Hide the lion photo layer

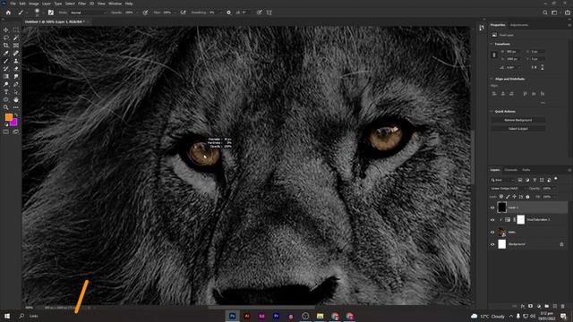492,232
